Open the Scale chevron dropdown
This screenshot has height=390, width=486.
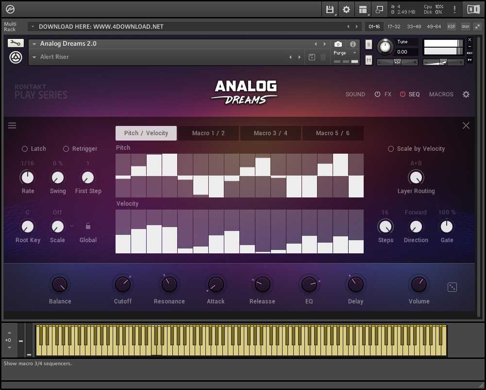click(72, 226)
